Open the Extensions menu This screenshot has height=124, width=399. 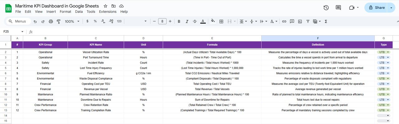[108, 12]
